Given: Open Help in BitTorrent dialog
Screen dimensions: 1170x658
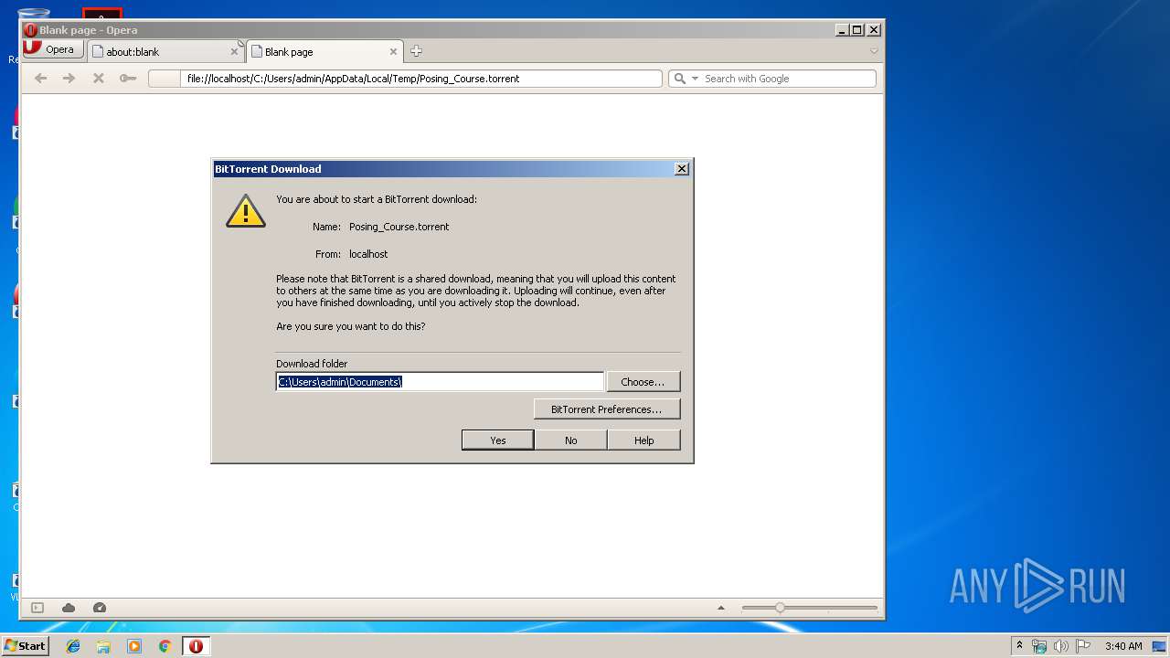Looking at the screenshot, I should pos(644,440).
